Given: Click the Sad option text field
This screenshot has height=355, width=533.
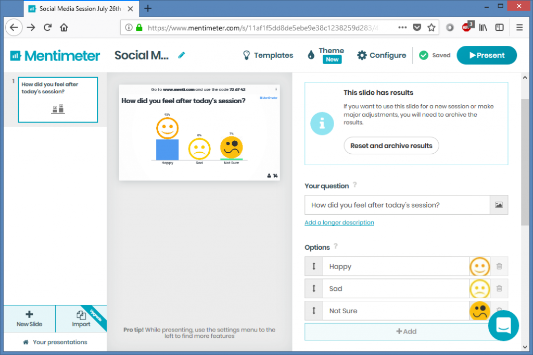Looking at the screenshot, I should click(x=396, y=289).
